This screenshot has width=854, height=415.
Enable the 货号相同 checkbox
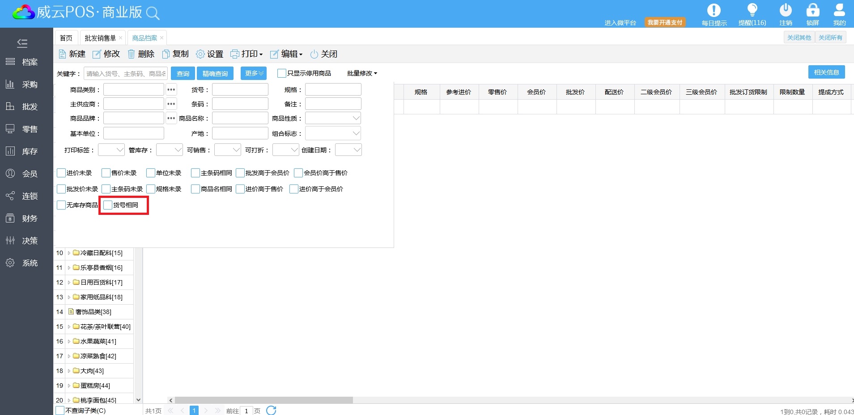(x=108, y=205)
